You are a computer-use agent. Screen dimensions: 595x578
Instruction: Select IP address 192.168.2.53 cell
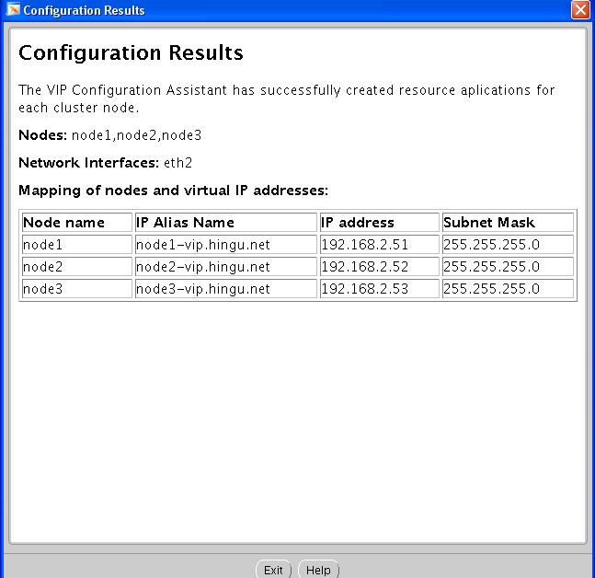379,288
